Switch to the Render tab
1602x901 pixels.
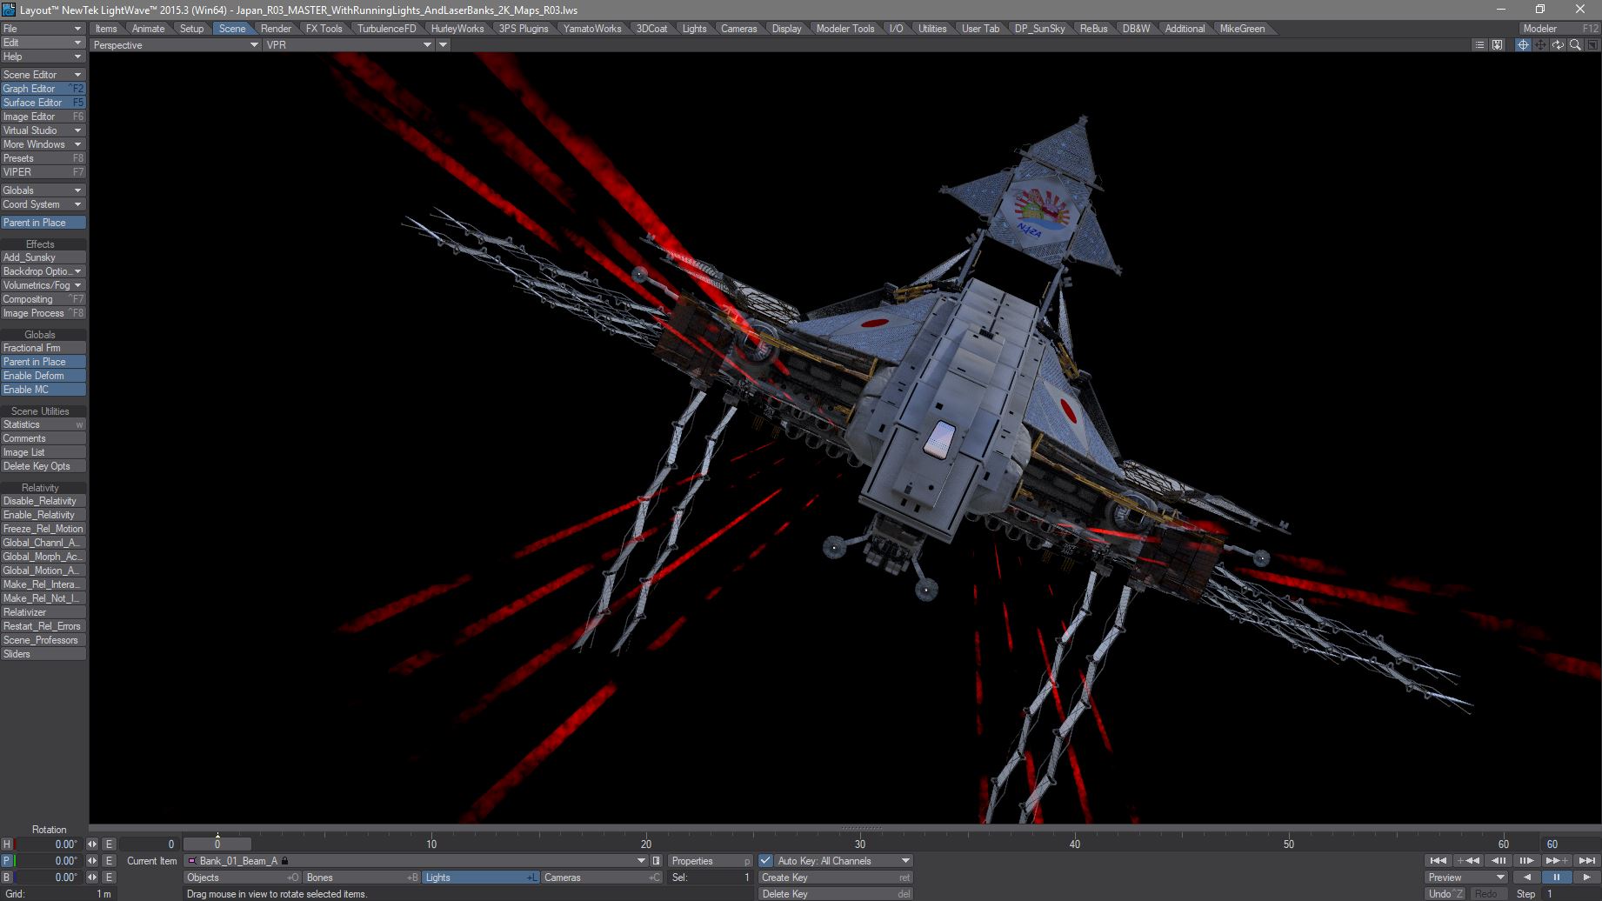(276, 29)
